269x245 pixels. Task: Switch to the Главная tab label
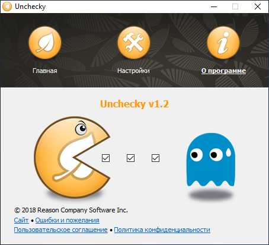(45, 71)
